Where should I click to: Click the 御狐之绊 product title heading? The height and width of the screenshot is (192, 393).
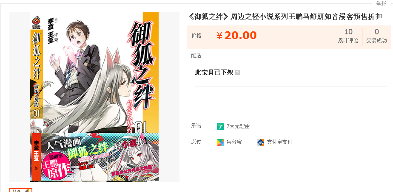285,17
